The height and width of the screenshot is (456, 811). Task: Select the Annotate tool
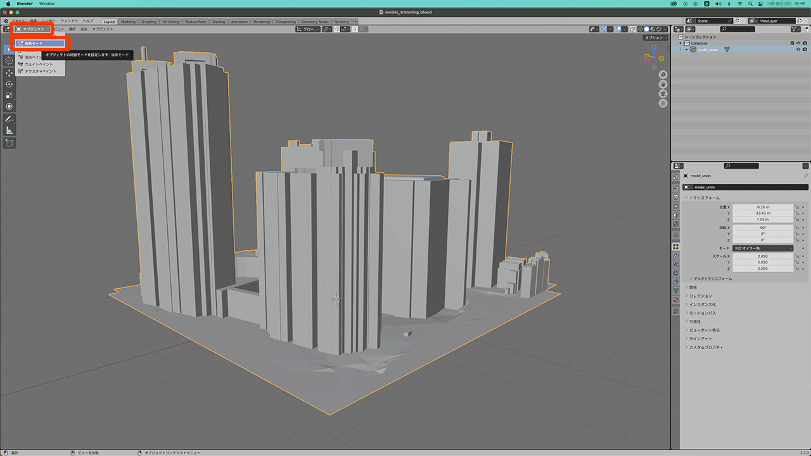pos(9,119)
